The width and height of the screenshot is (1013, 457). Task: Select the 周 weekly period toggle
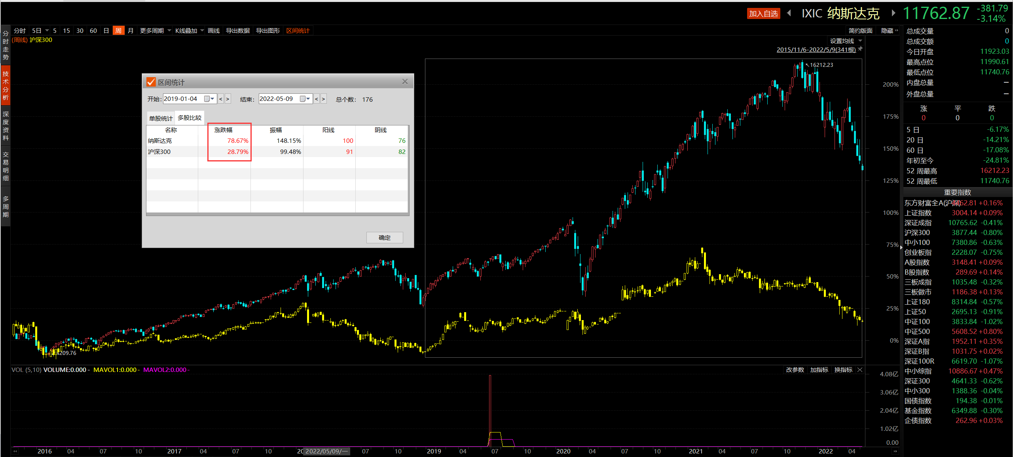click(x=118, y=30)
